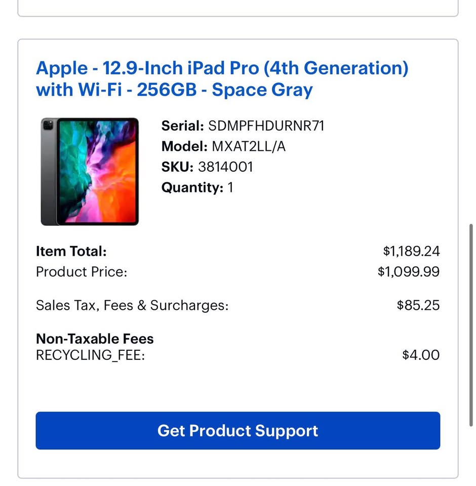
Task: Click the Non-Taxable Fees heading
Action: click(x=95, y=339)
